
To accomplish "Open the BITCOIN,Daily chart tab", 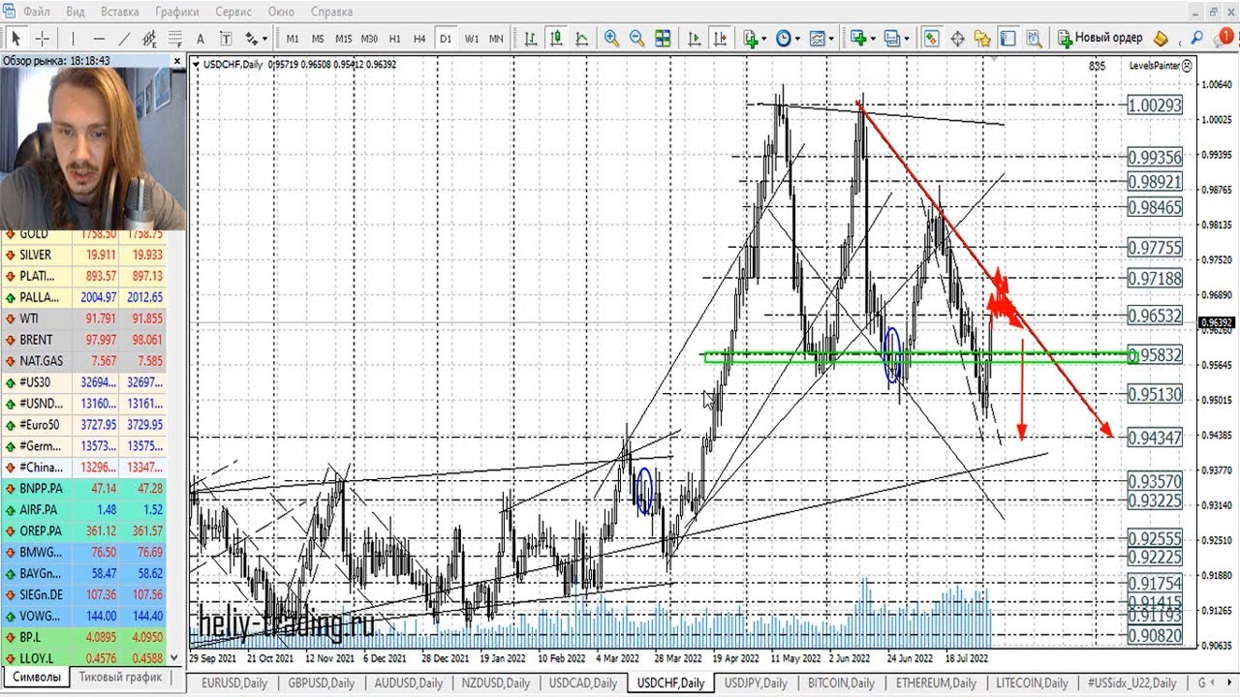I will click(x=841, y=683).
